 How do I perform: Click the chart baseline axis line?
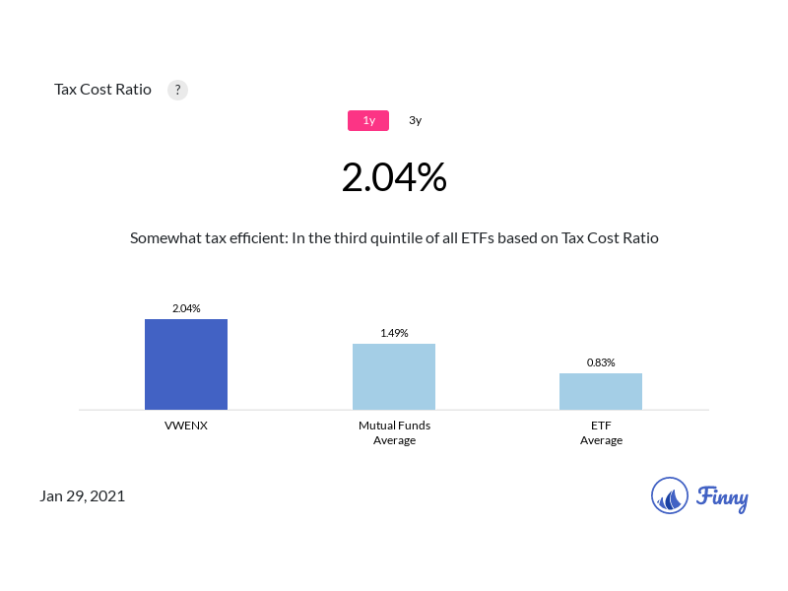[394, 410]
